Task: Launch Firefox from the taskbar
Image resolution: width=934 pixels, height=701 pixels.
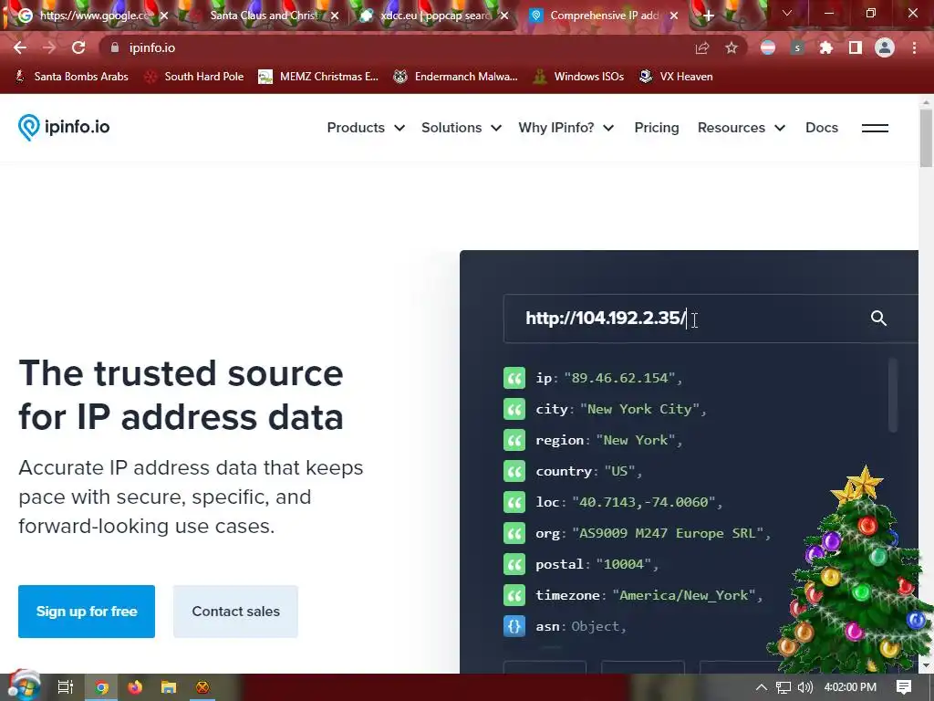Action: tap(135, 687)
